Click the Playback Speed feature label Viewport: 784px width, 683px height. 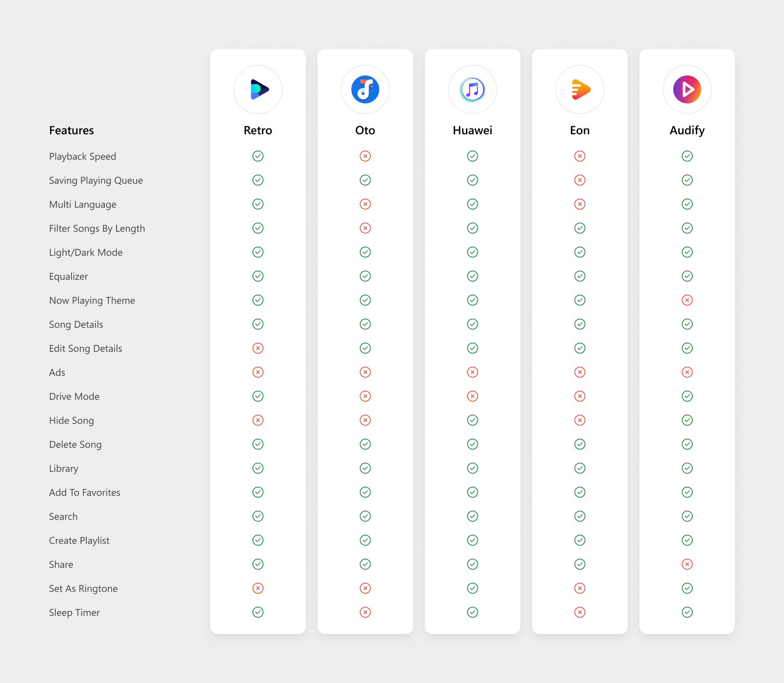(x=82, y=156)
